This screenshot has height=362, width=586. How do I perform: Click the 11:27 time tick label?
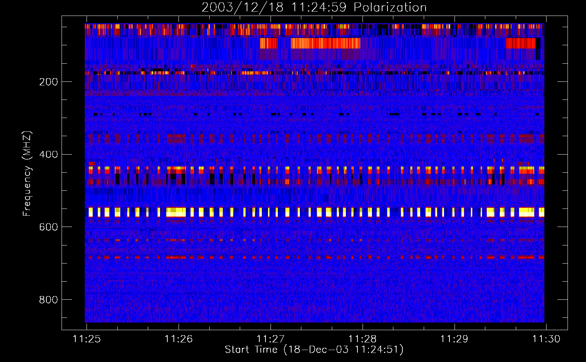pyautogui.click(x=271, y=339)
